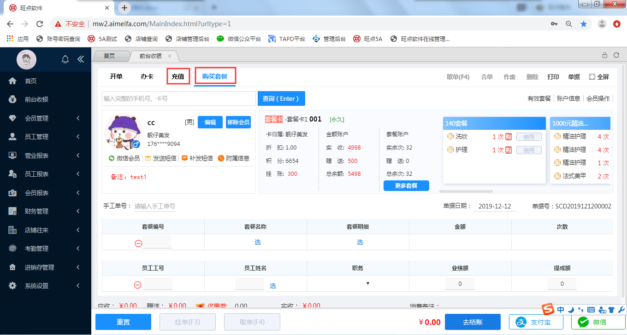Click the 业绩额 input field
Image resolution: width=627 pixels, height=335 pixels.
pyautogui.click(x=460, y=284)
